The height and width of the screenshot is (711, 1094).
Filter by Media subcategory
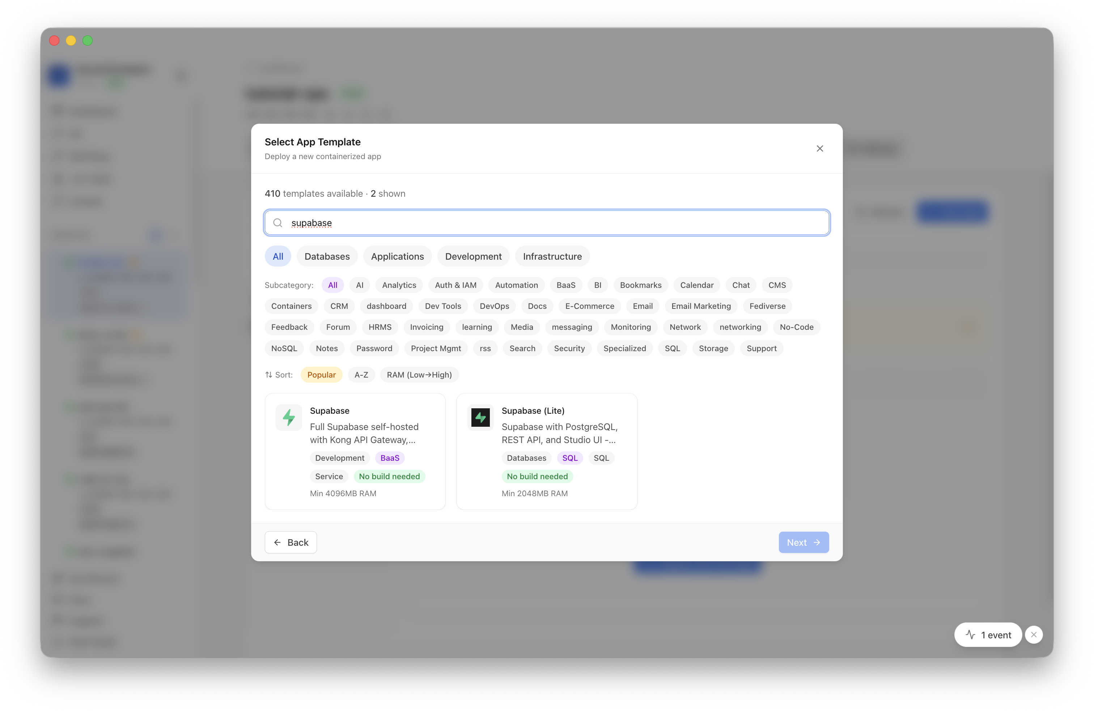click(x=522, y=327)
